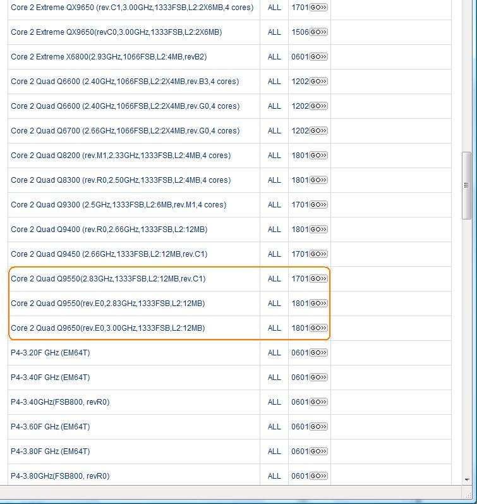Select Core 2 Quad Q6600 rev.G0 name
477x504 pixels.
pyautogui.click(x=125, y=106)
